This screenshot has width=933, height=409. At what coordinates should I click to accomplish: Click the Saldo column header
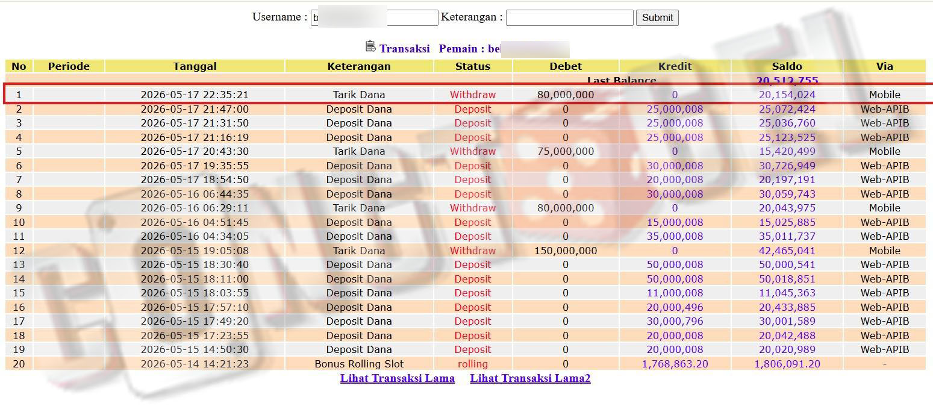pyautogui.click(x=787, y=66)
